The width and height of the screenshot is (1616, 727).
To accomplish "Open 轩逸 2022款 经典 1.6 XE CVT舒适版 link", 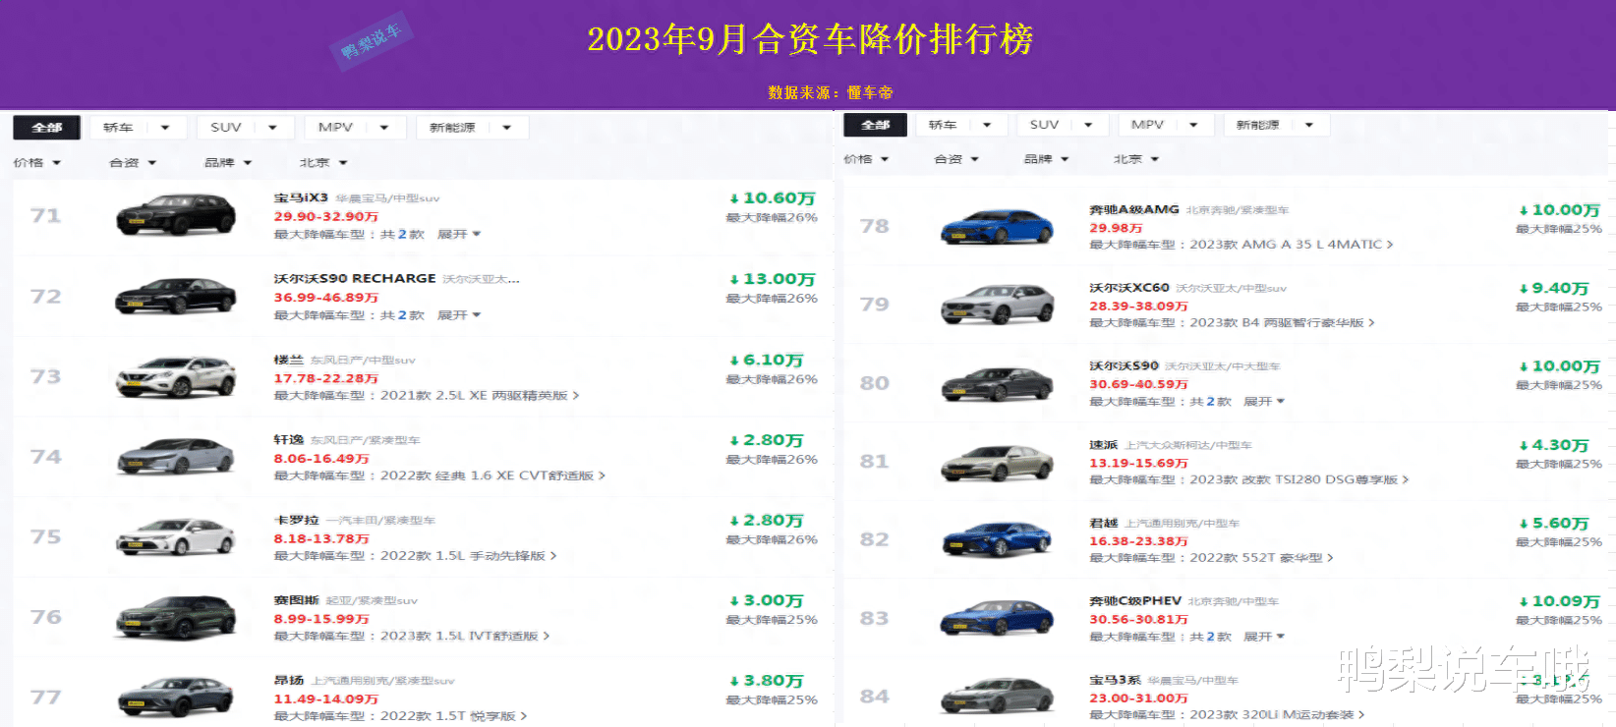I will click(492, 475).
